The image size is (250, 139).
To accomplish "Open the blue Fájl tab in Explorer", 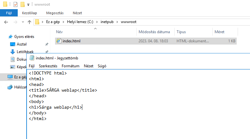I will [x=9, y=13].
